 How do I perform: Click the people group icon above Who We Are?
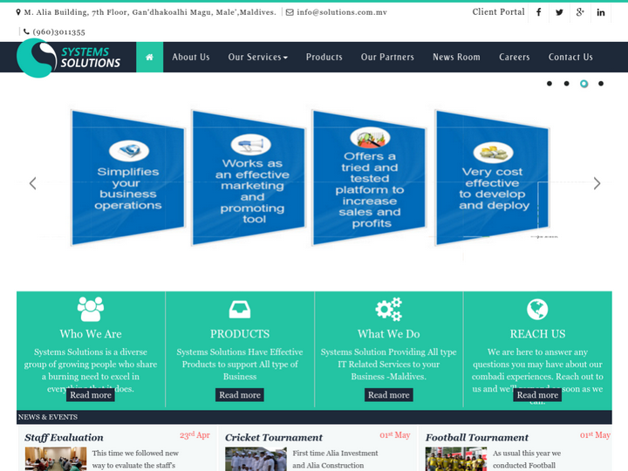[x=91, y=309]
